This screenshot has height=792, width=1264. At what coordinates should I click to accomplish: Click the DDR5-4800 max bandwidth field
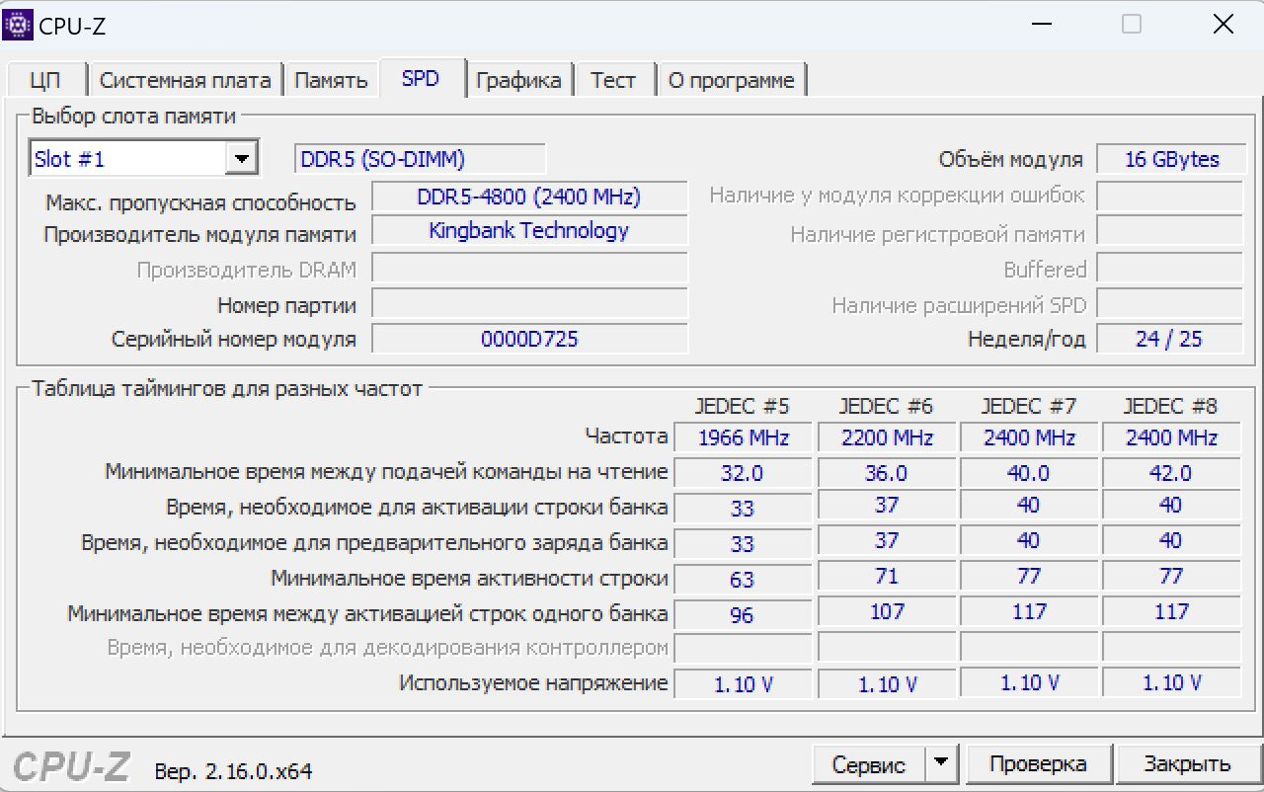[529, 197]
